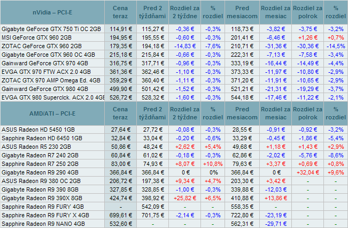The width and height of the screenshot is (348, 228).
Task: Select the ZOTAC GeForce GTX 960 2GB name
Action: (x=42, y=46)
